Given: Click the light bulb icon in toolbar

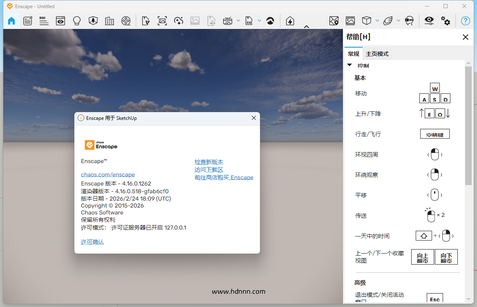Looking at the screenshot, I should (x=77, y=21).
